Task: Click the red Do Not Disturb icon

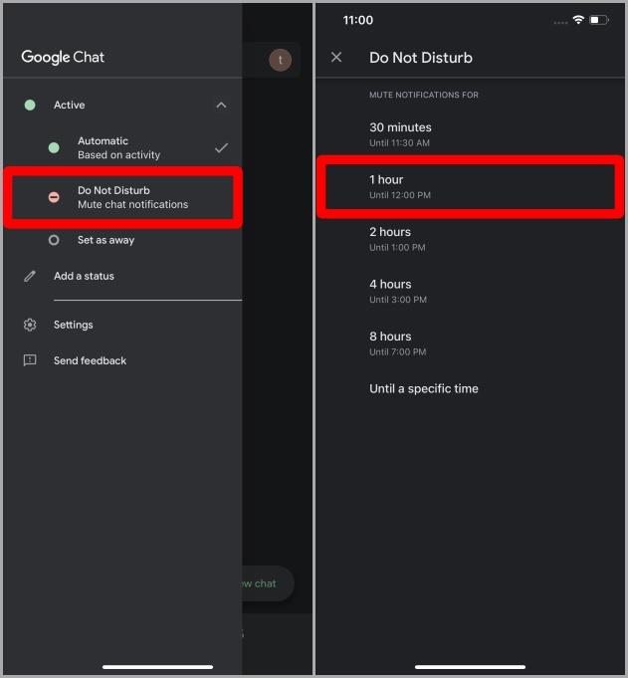Action: pos(54,197)
